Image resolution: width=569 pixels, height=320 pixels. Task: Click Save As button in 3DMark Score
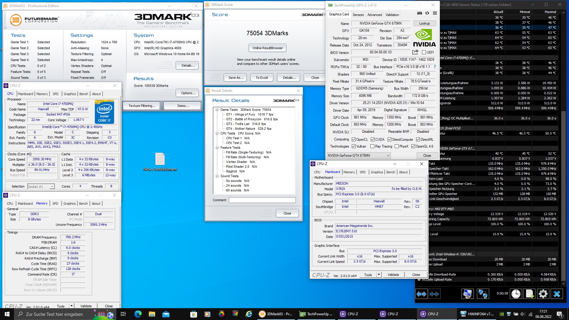coord(236,78)
